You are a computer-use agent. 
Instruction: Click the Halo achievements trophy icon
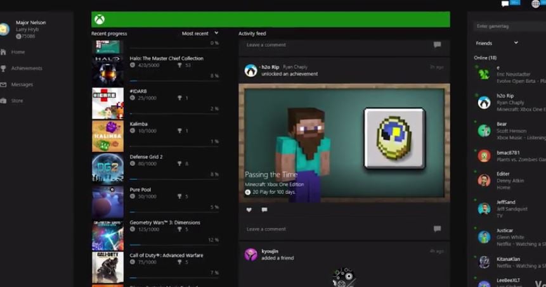click(x=179, y=65)
